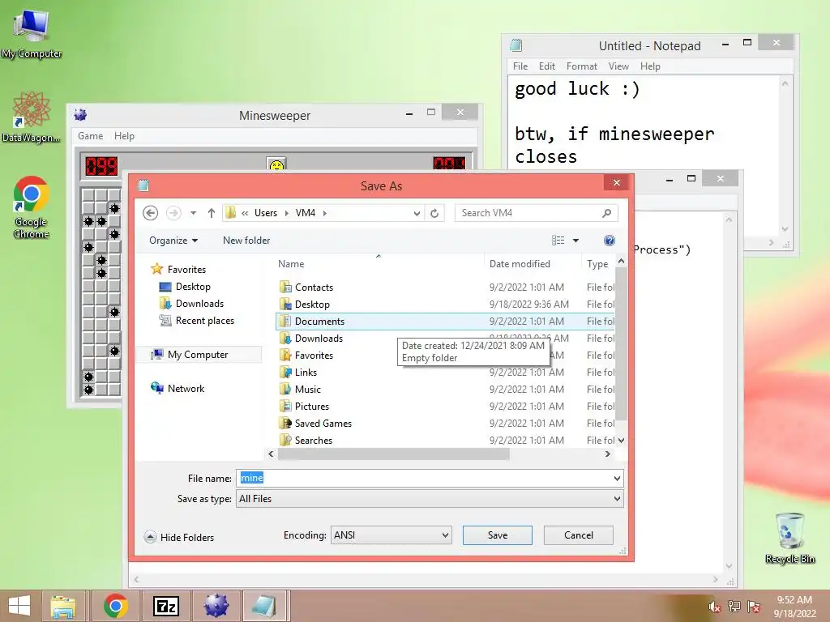Open Notepad Edit menu

coord(547,66)
